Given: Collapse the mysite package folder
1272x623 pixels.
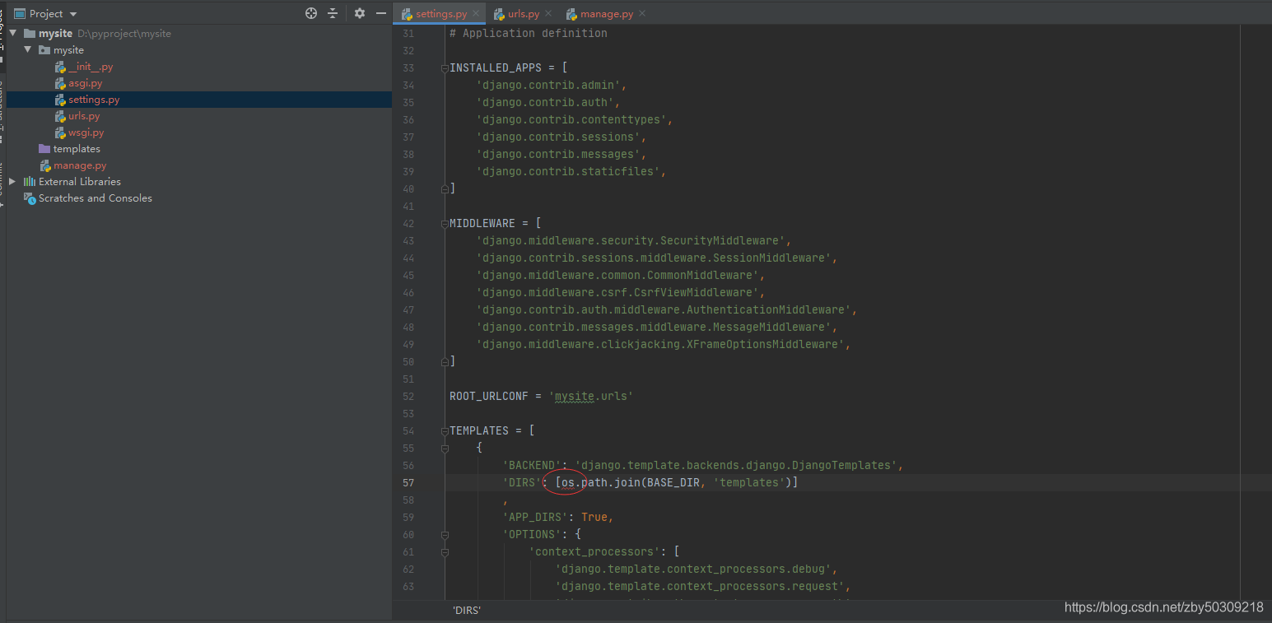Looking at the screenshot, I should point(27,49).
